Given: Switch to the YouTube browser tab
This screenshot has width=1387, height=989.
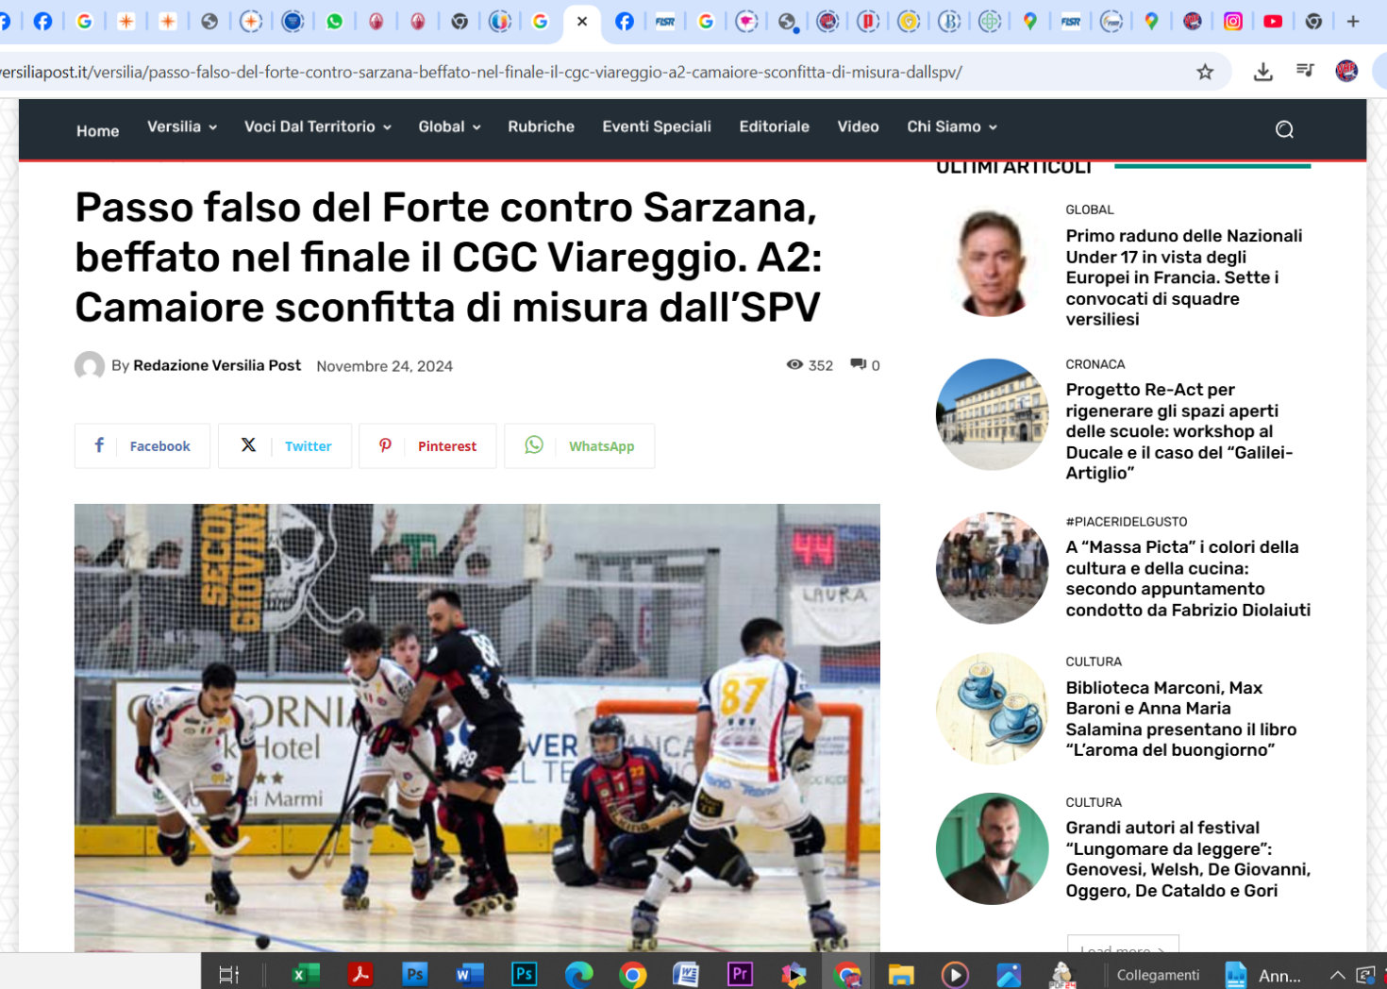Looking at the screenshot, I should 1273,21.
